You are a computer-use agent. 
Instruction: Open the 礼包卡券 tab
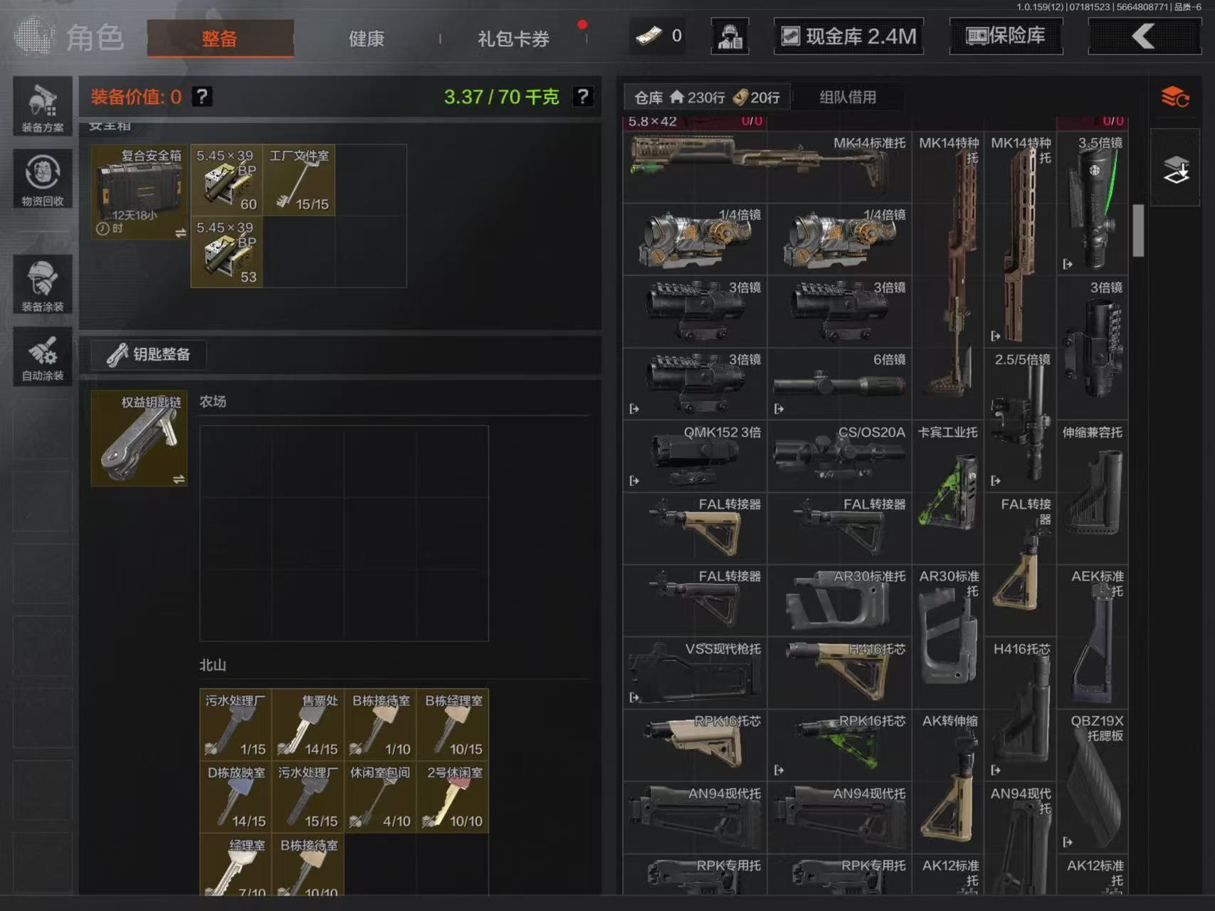pos(513,38)
